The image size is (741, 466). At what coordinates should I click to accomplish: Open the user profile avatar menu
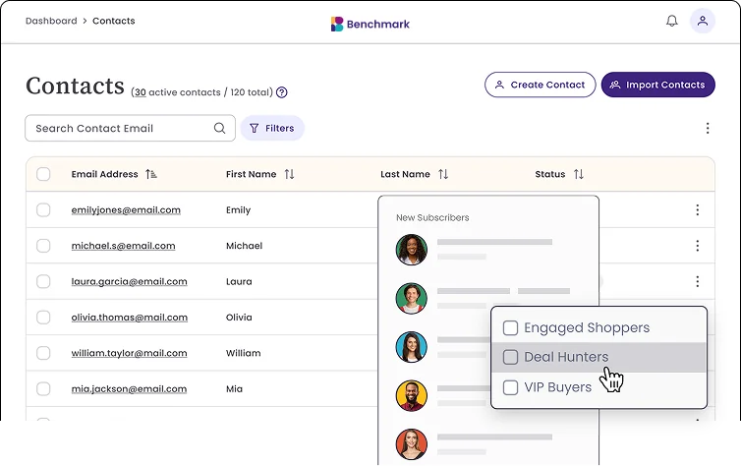tap(703, 21)
